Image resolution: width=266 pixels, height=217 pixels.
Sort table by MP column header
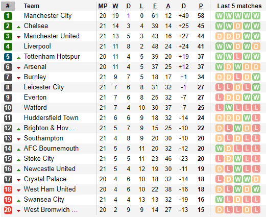(x=103, y=6)
